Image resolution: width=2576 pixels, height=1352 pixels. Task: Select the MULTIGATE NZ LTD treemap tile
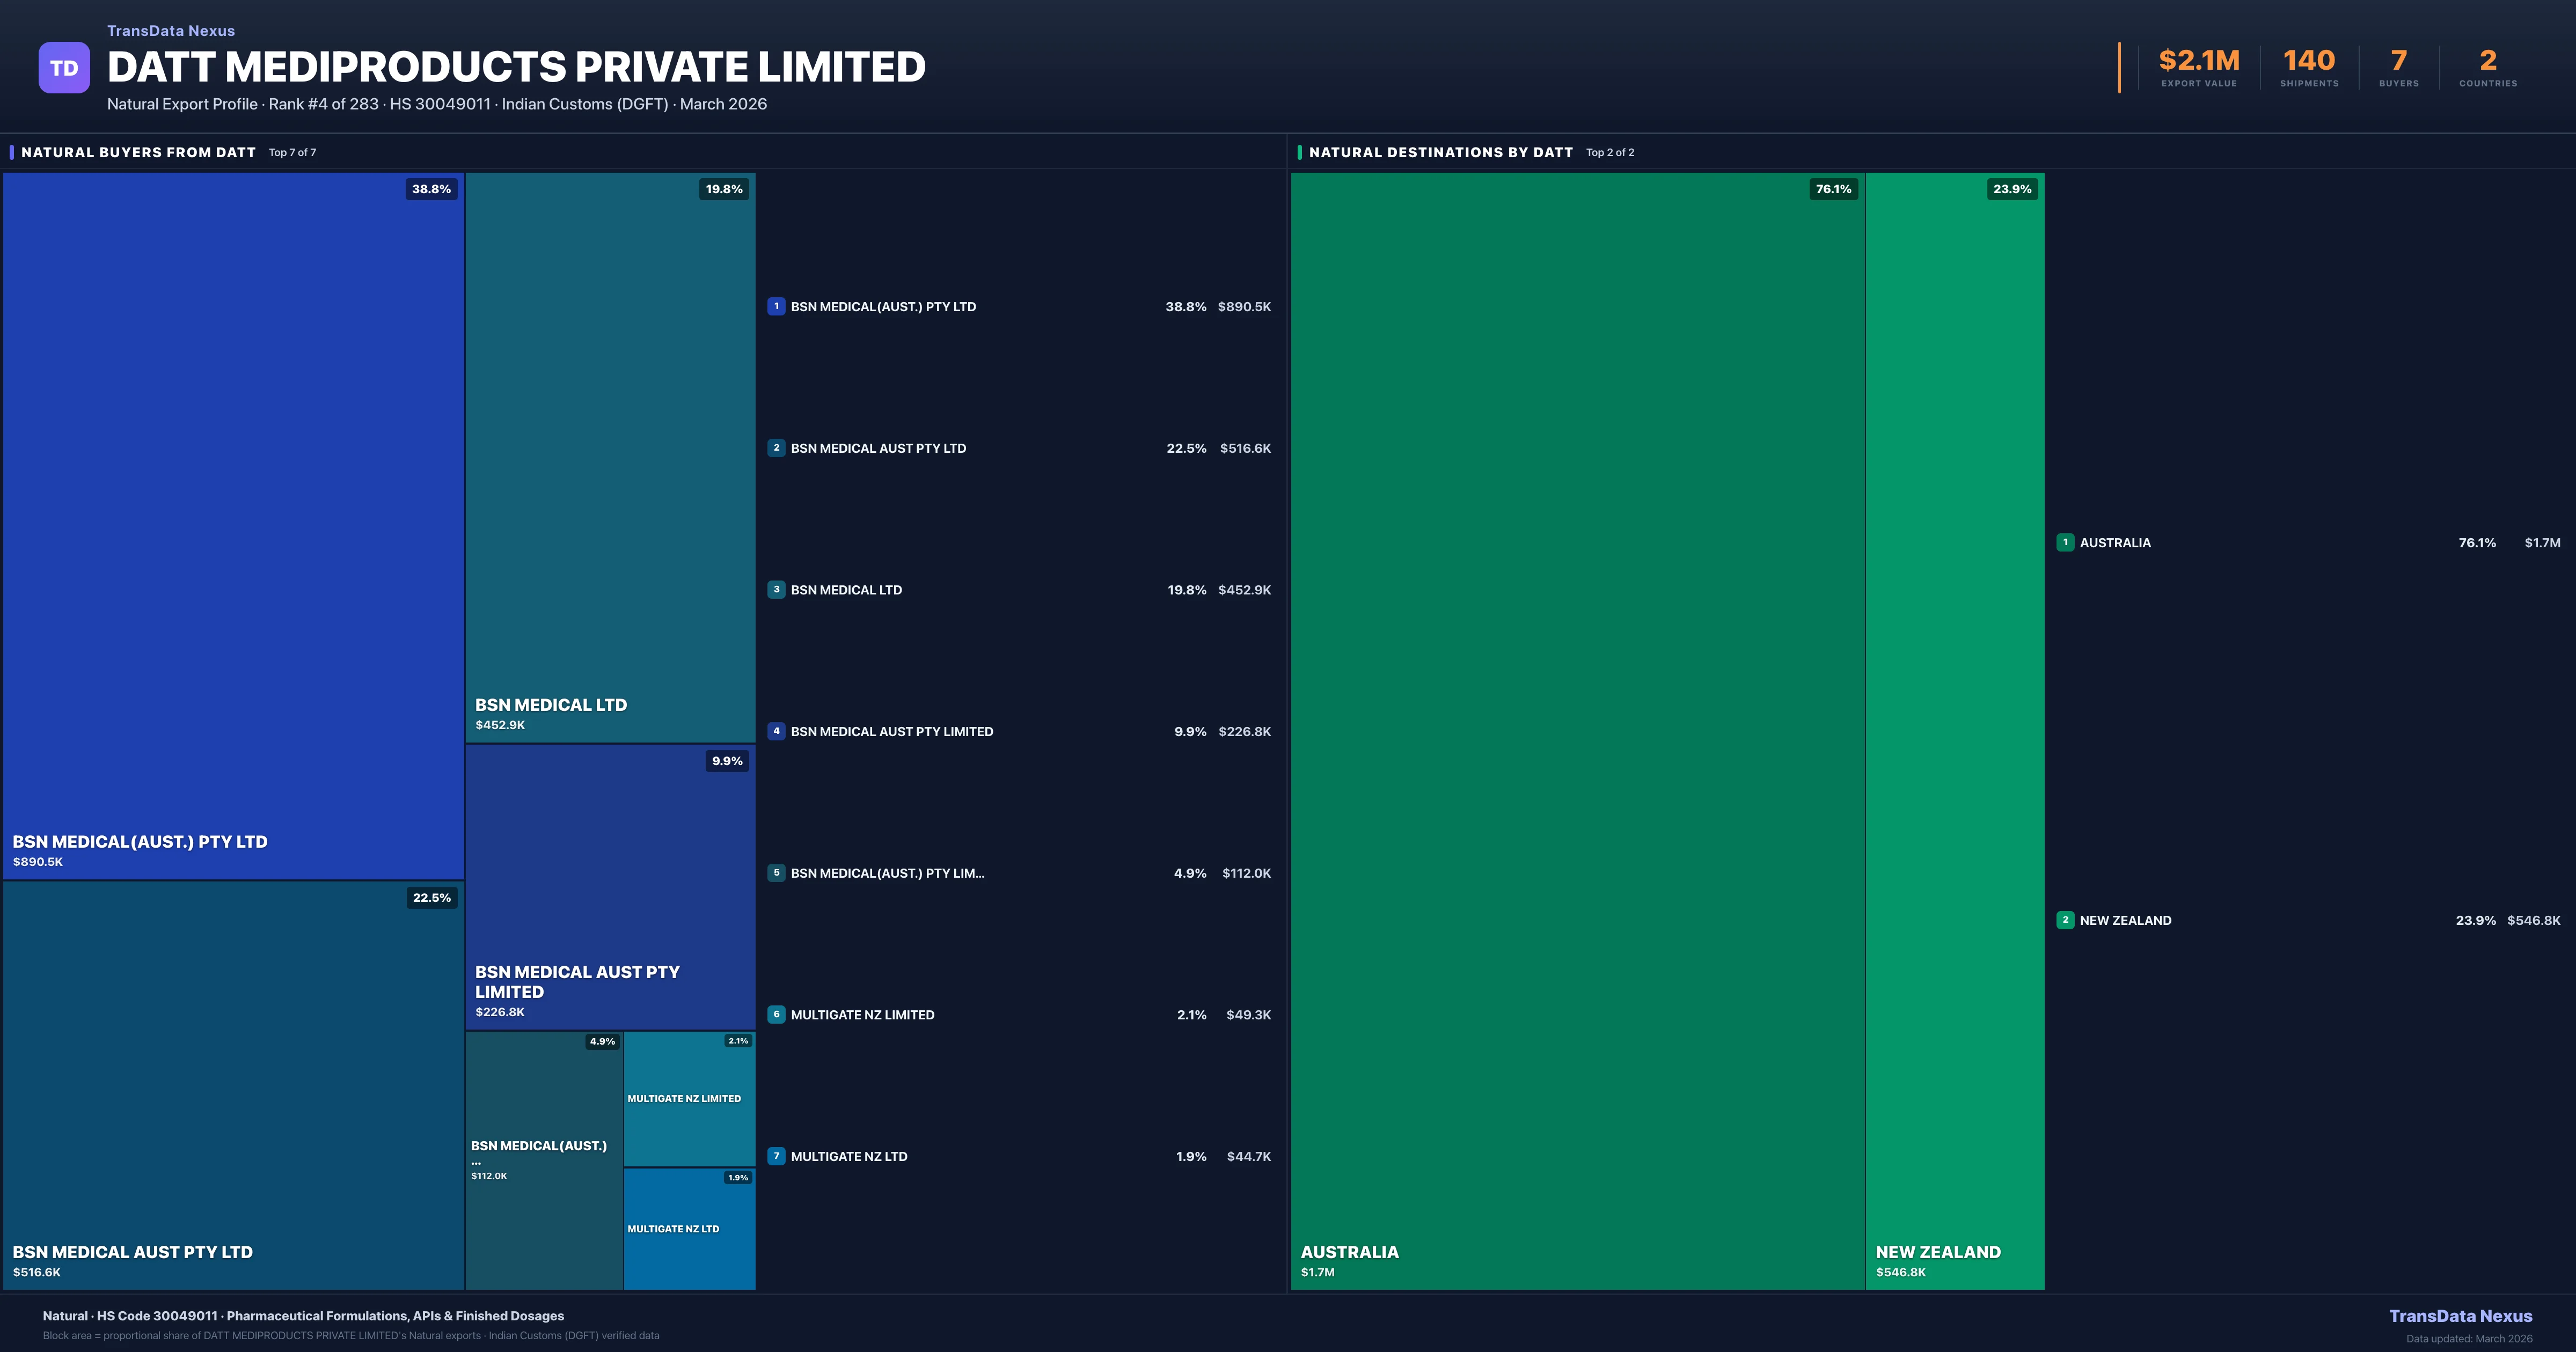(689, 1230)
